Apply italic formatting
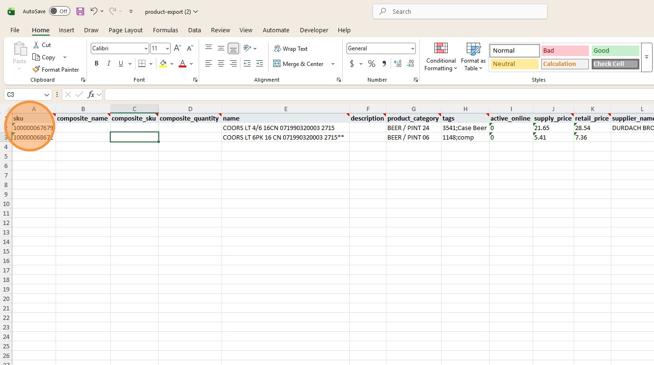The width and height of the screenshot is (654, 365). pyautogui.click(x=109, y=64)
